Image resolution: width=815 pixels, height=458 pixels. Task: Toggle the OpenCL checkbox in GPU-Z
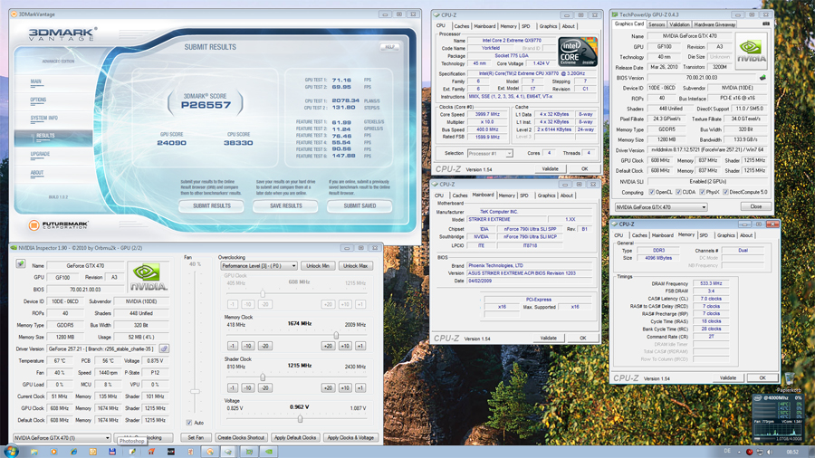pyautogui.click(x=651, y=192)
